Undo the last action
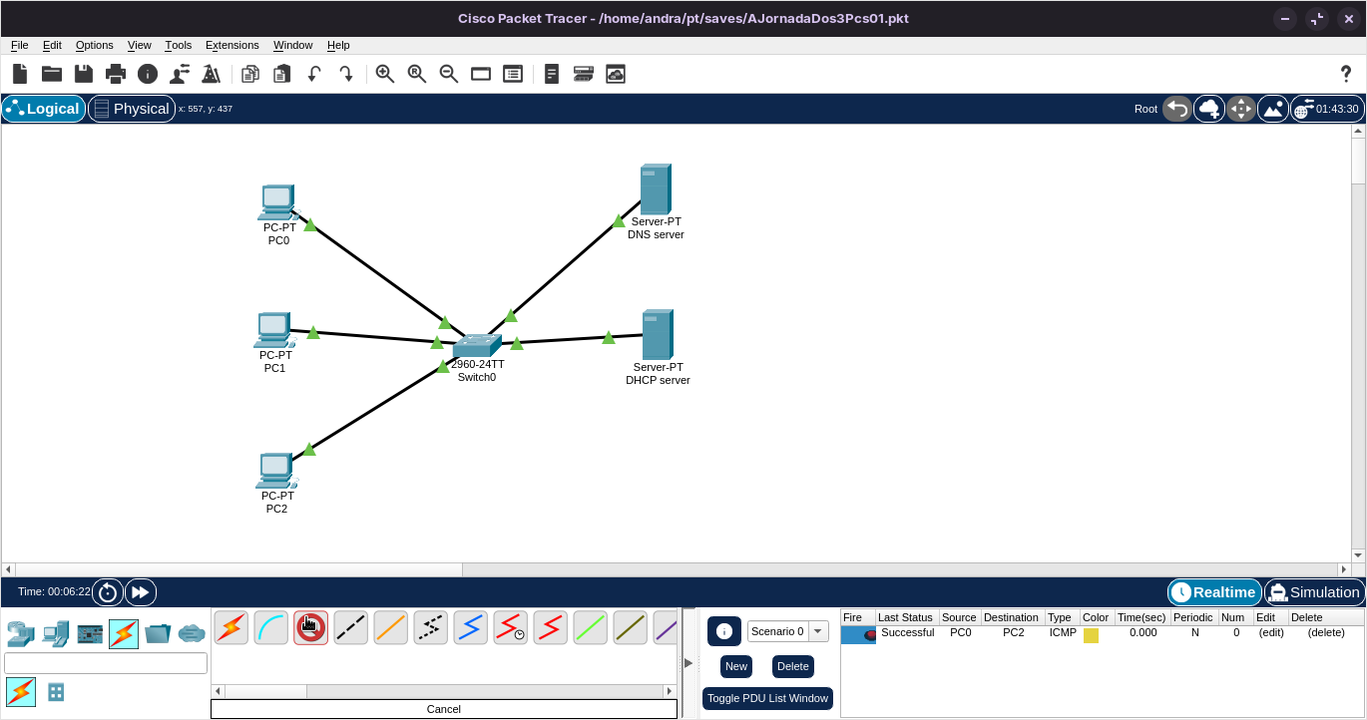The width and height of the screenshot is (1367, 720). (314, 74)
